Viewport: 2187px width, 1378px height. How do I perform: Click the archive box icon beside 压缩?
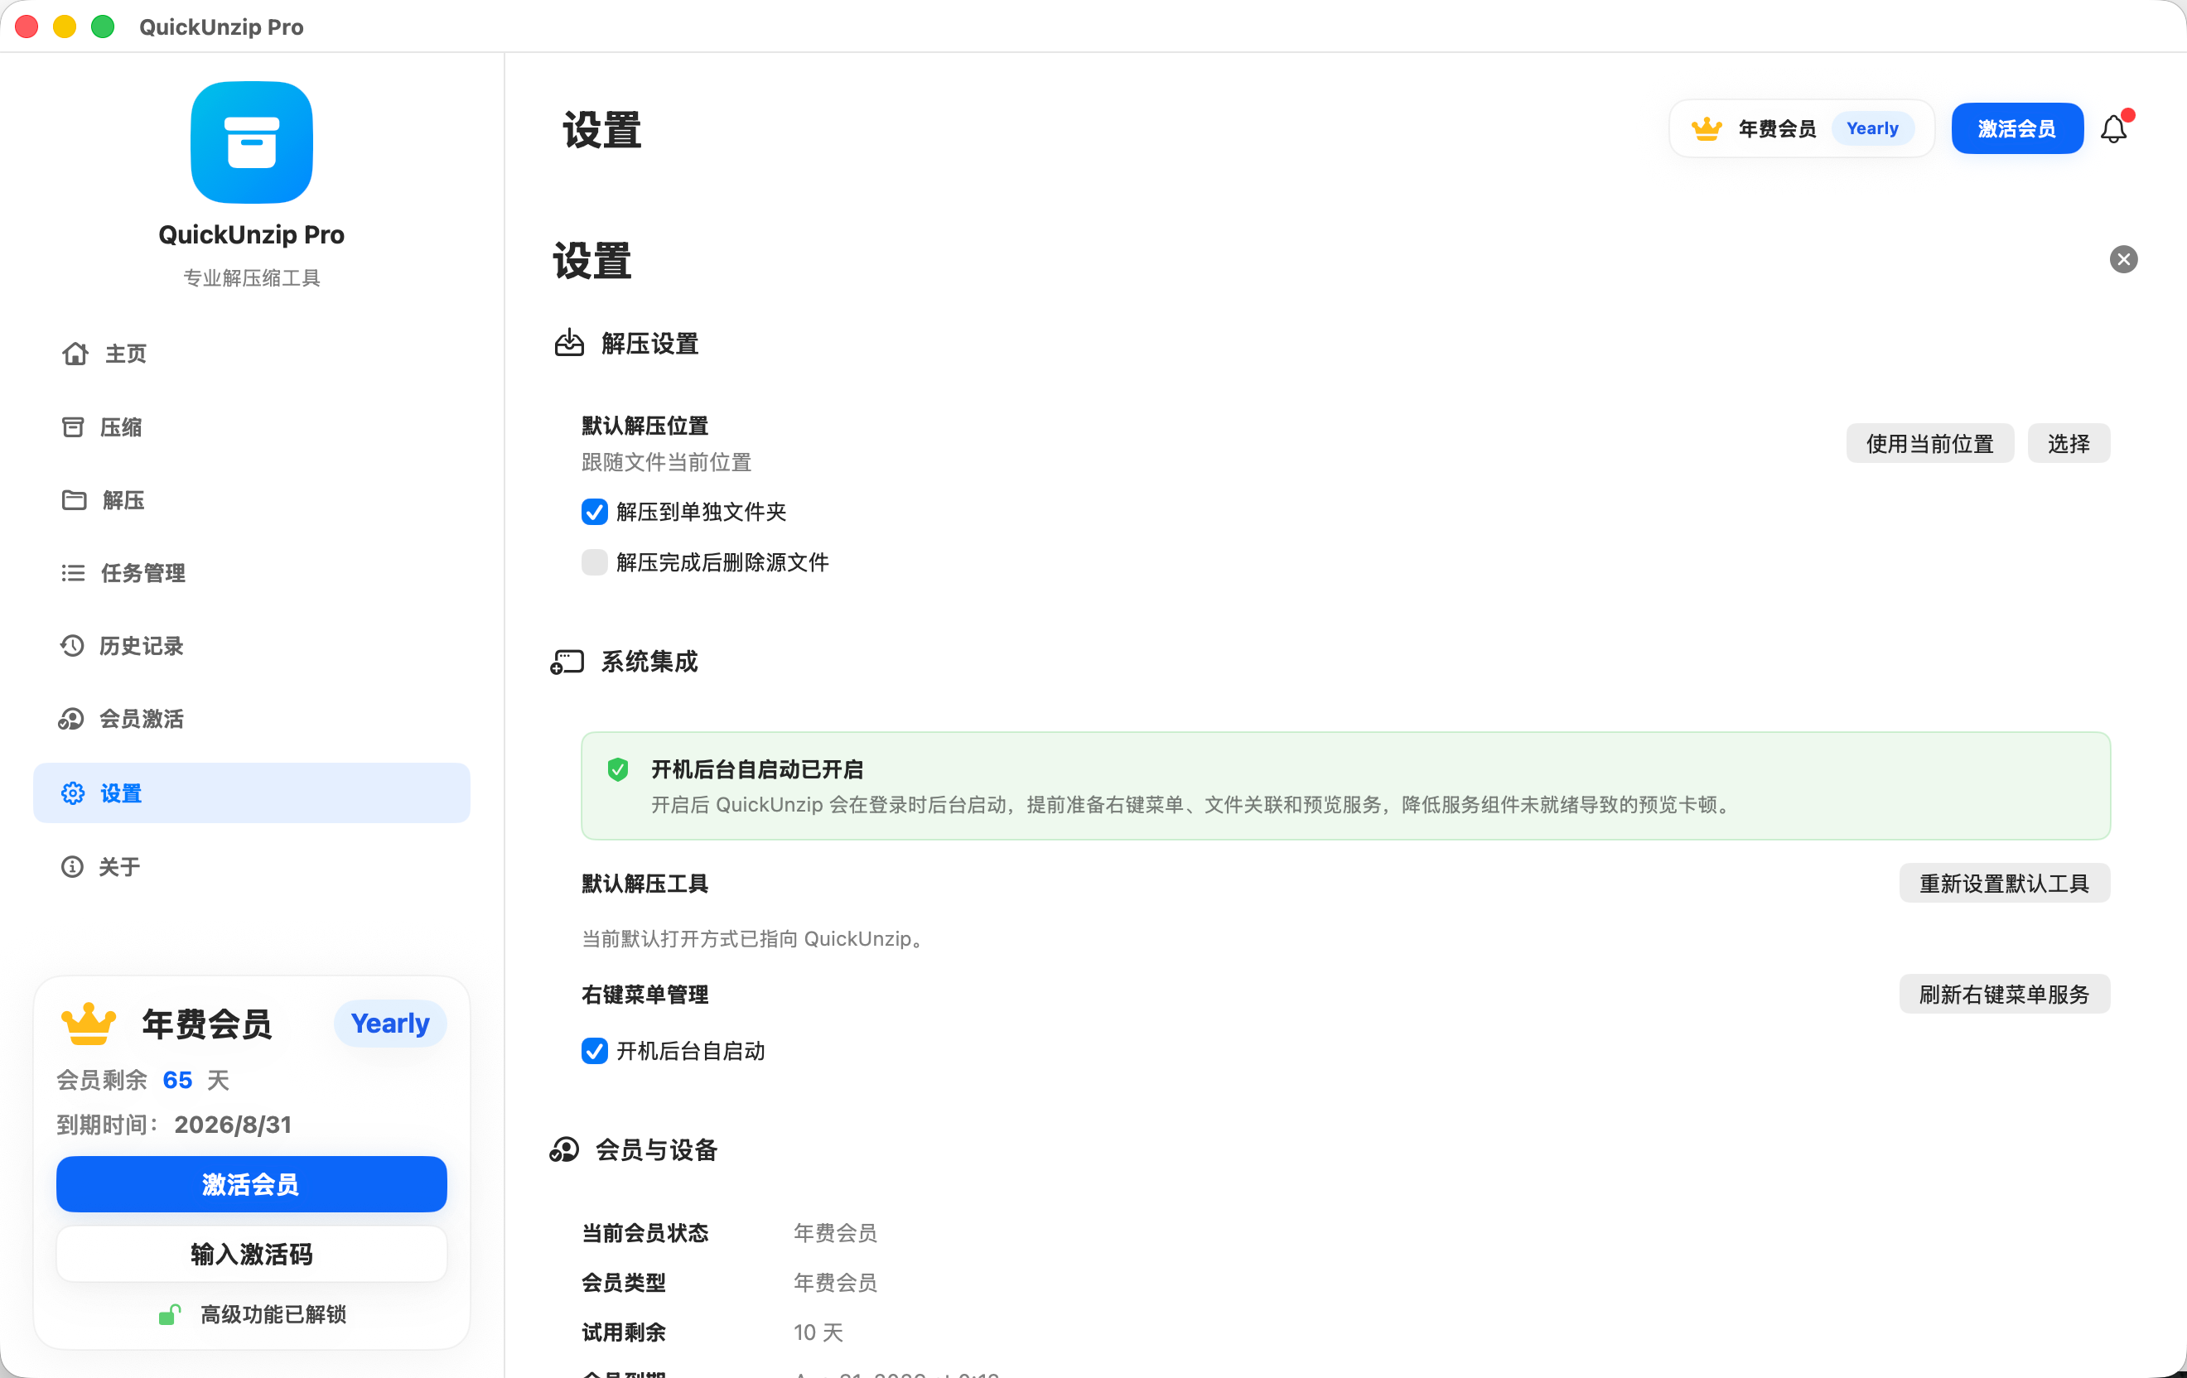tap(73, 426)
